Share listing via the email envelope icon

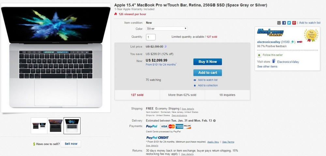(x=279, y=23)
